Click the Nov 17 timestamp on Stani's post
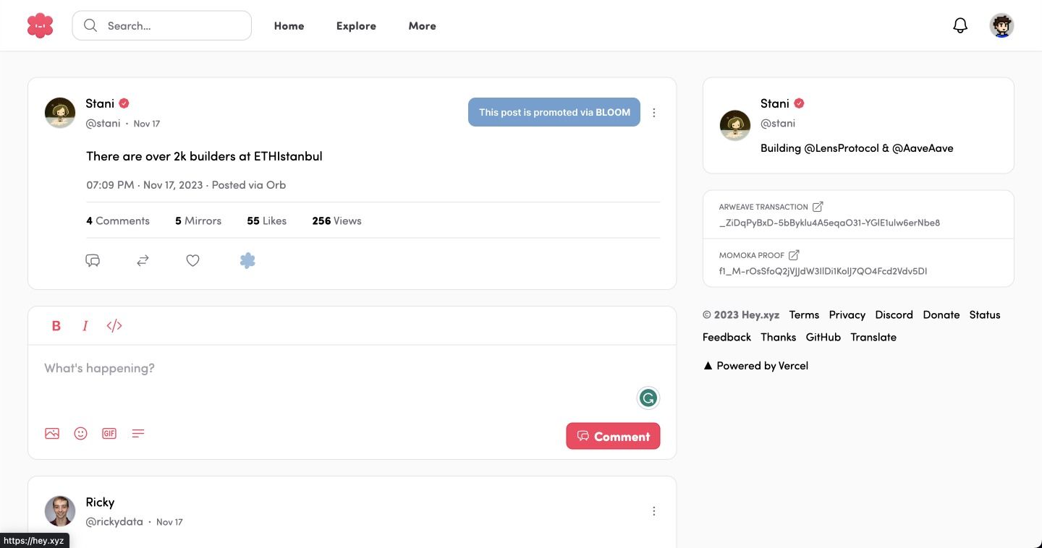Screen dimensions: 1042x548 [147, 124]
